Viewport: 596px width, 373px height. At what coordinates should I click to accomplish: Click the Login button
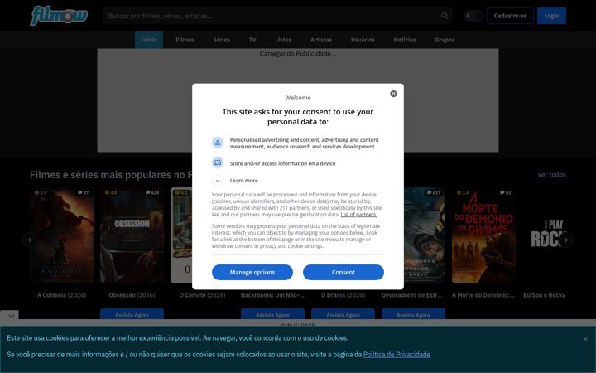coord(551,16)
